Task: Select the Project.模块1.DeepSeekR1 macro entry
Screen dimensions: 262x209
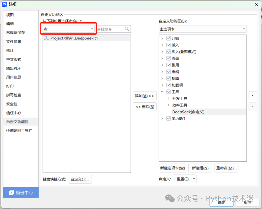Action: 87,38
